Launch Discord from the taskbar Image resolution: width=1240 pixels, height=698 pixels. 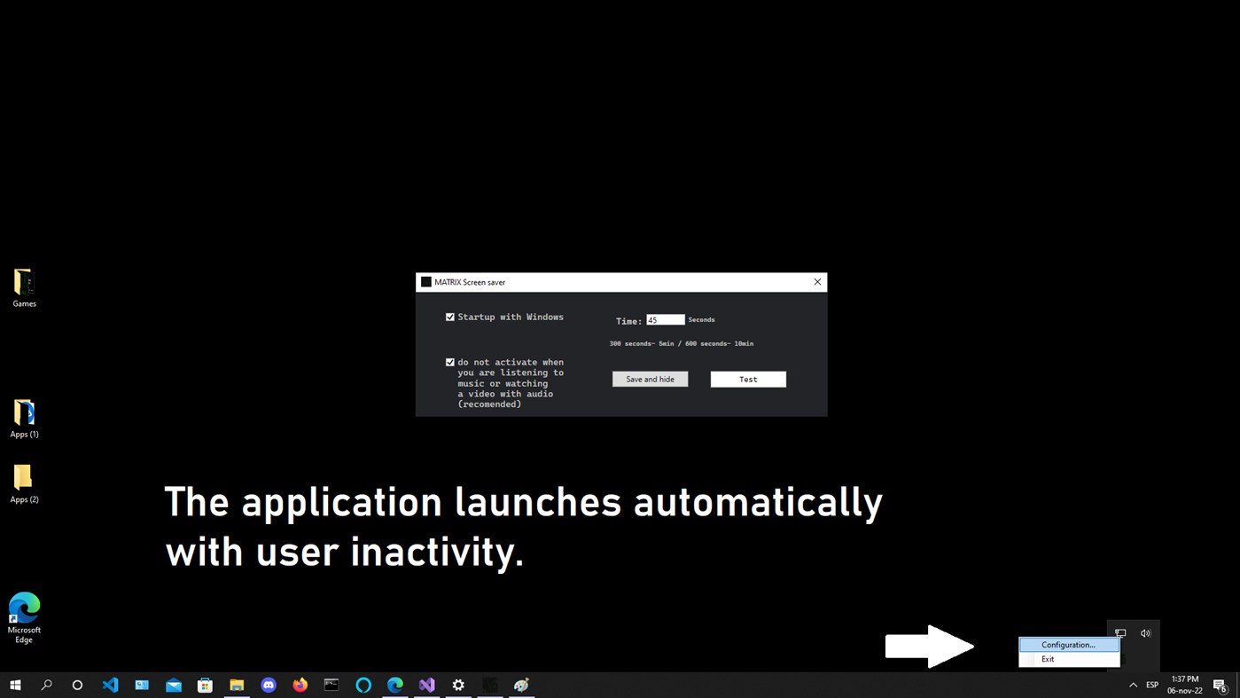[269, 684]
